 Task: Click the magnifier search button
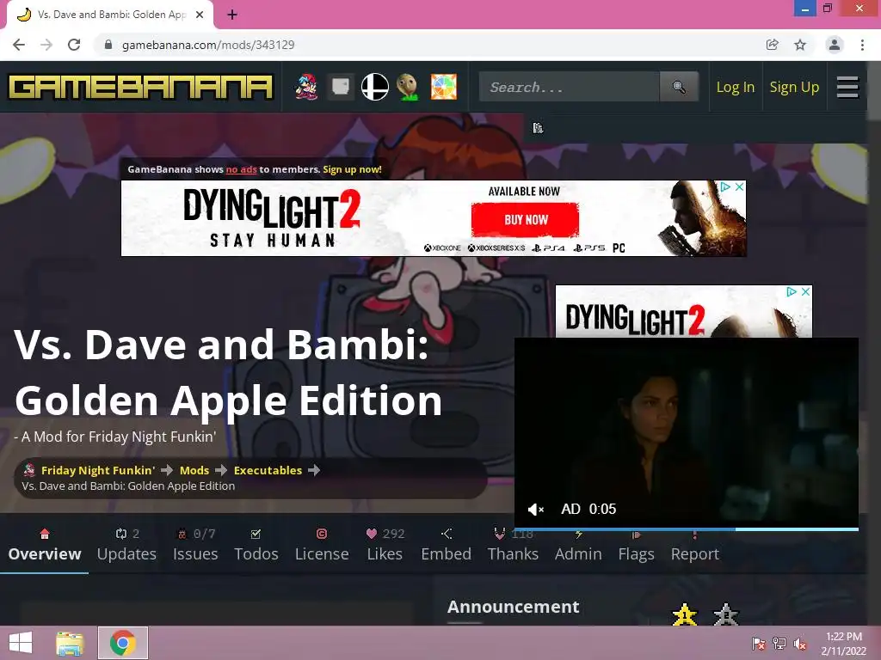(x=679, y=87)
